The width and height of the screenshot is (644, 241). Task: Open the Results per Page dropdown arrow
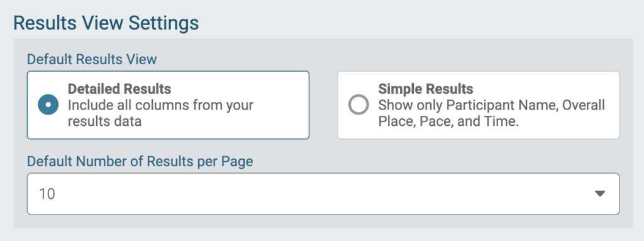600,194
